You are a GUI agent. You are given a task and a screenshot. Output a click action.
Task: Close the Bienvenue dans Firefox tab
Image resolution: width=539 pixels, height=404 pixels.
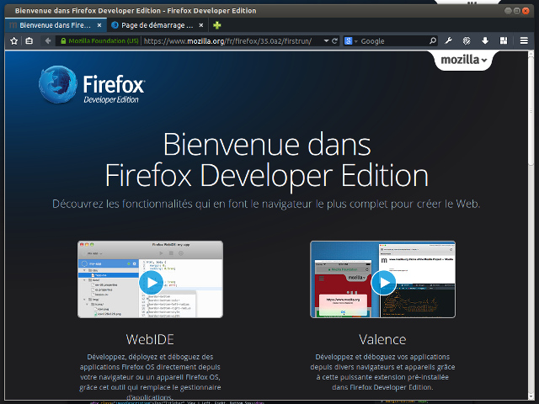99,25
